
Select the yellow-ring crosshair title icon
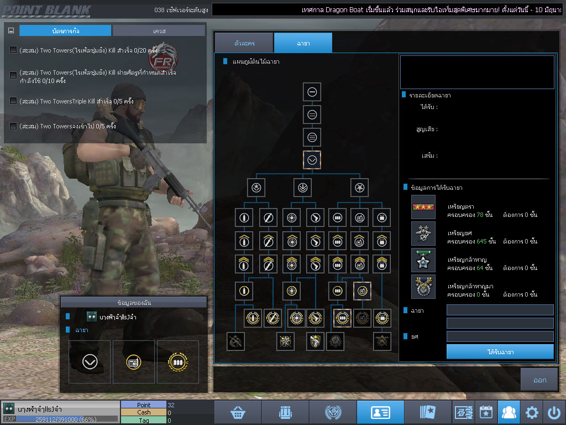[292, 291]
